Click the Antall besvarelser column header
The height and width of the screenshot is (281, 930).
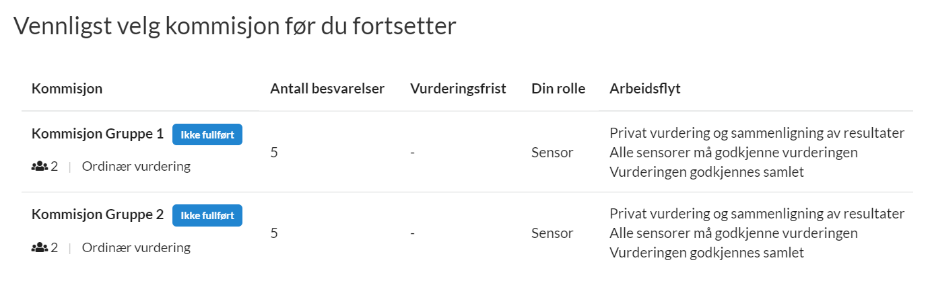point(327,89)
